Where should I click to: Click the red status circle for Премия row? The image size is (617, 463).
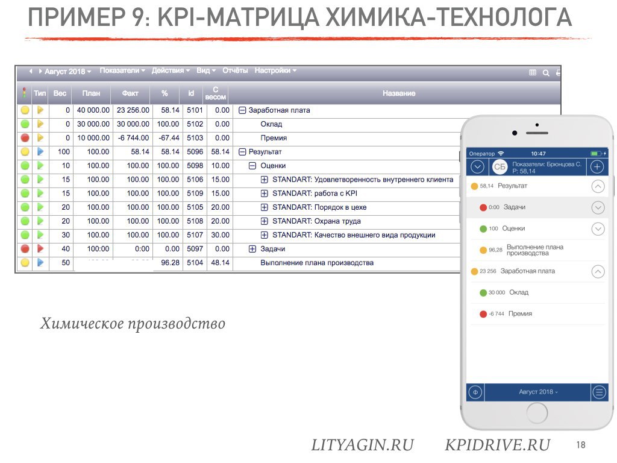point(25,138)
